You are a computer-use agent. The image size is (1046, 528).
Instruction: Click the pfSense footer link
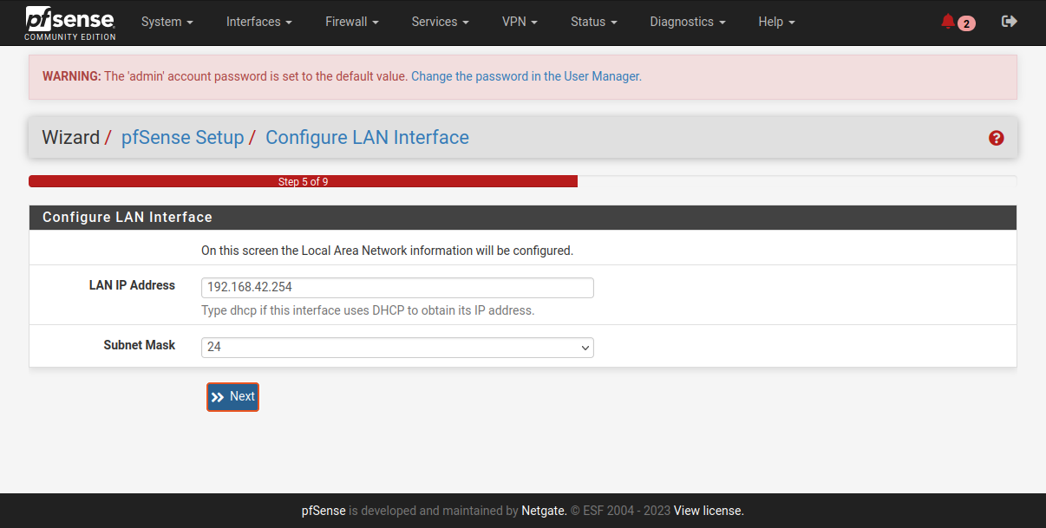(x=324, y=511)
